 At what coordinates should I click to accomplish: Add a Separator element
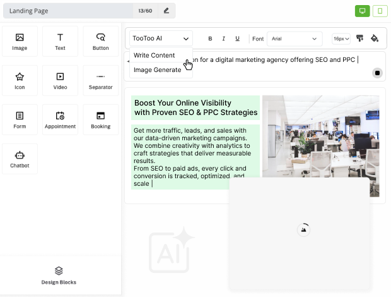(100, 81)
